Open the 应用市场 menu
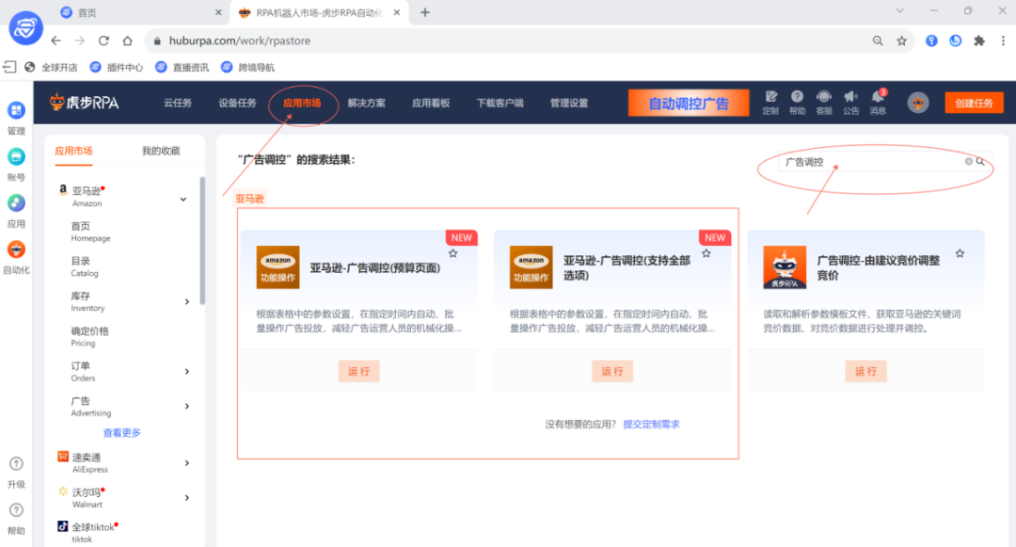This screenshot has width=1016, height=547. (302, 103)
